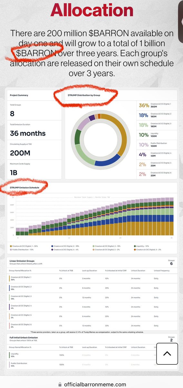Image resolution: width=183 pixels, height=388 pixels.
Task: Click the 1B maximum supply value
Action: tap(14, 172)
